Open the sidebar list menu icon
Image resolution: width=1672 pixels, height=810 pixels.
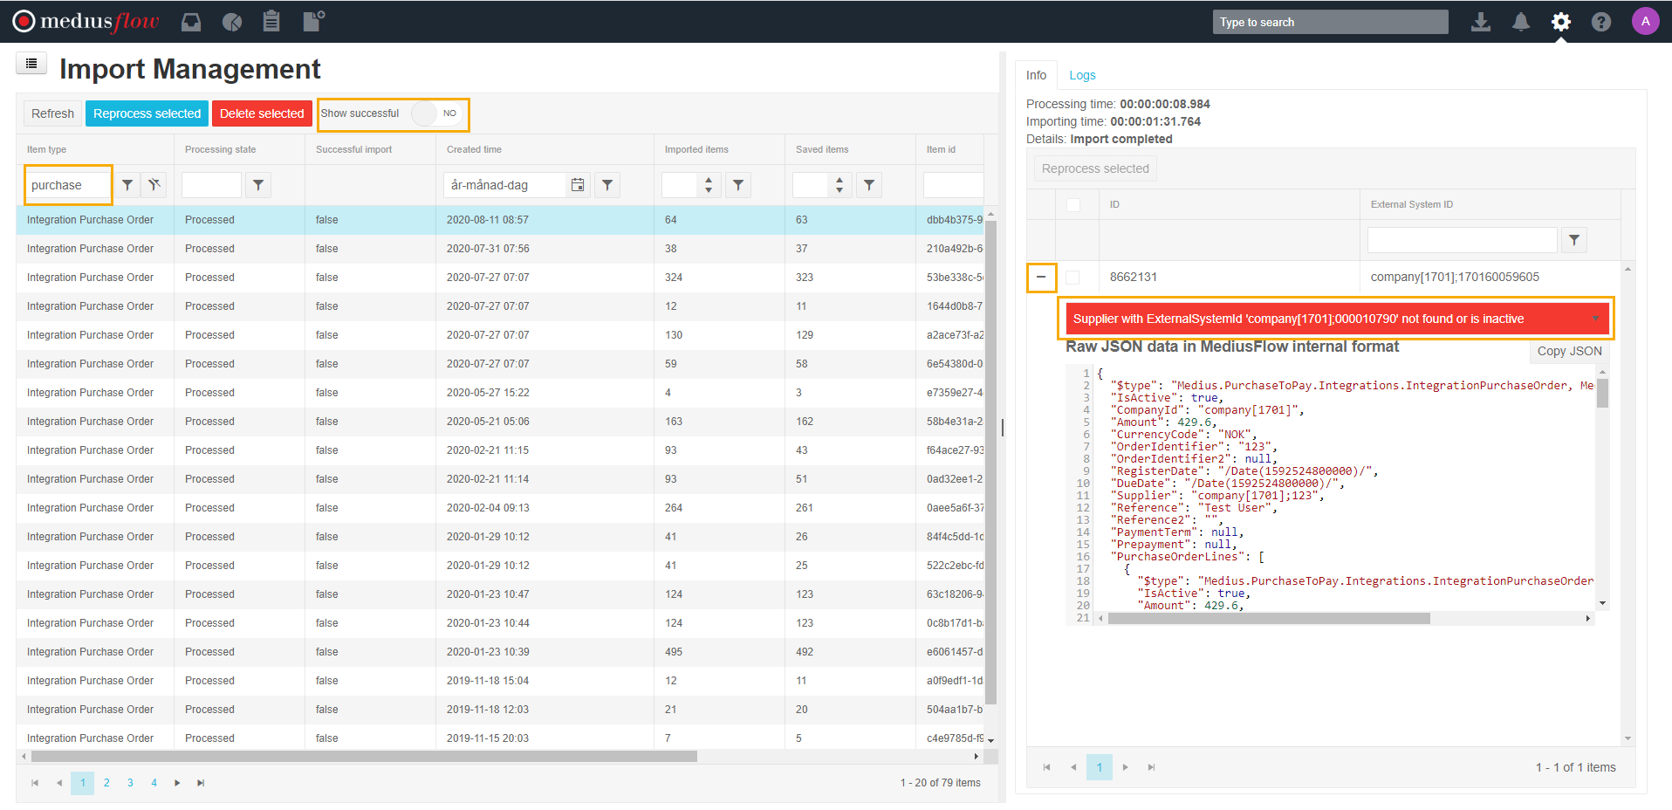[31, 63]
